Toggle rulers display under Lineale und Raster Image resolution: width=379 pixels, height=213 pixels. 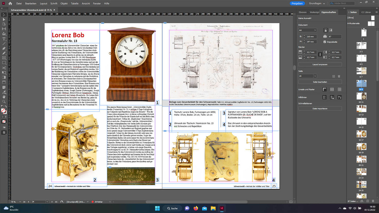(x=325, y=89)
